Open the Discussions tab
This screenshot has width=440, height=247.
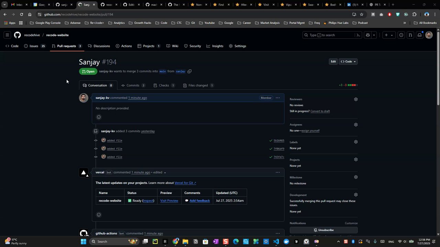[99, 46]
